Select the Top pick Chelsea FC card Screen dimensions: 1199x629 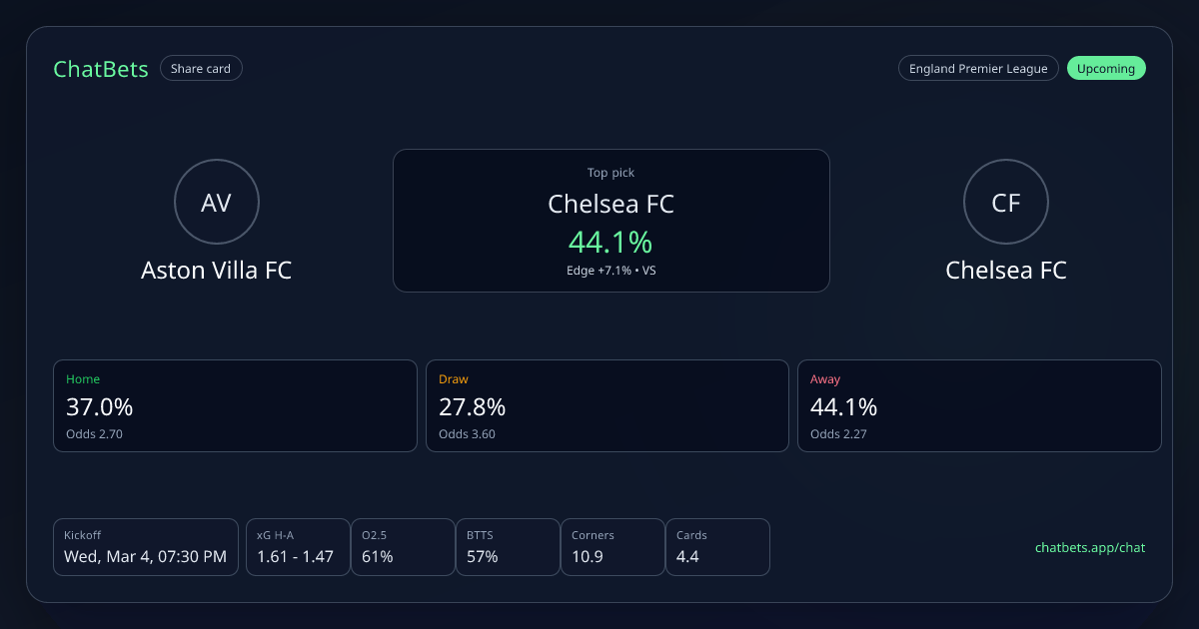point(610,220)
